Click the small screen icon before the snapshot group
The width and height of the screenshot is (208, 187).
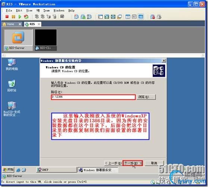point(62,16)
